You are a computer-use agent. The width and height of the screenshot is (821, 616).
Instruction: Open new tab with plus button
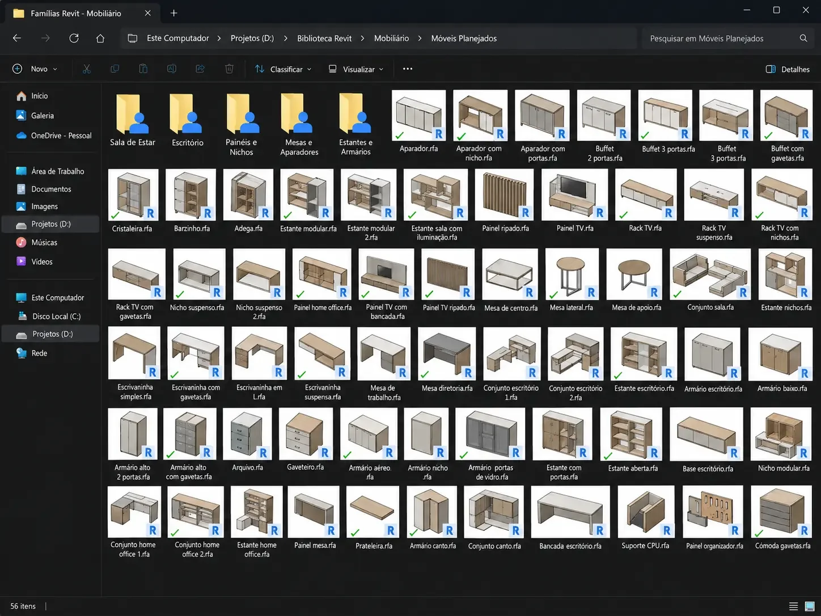(x=174, y=12)
